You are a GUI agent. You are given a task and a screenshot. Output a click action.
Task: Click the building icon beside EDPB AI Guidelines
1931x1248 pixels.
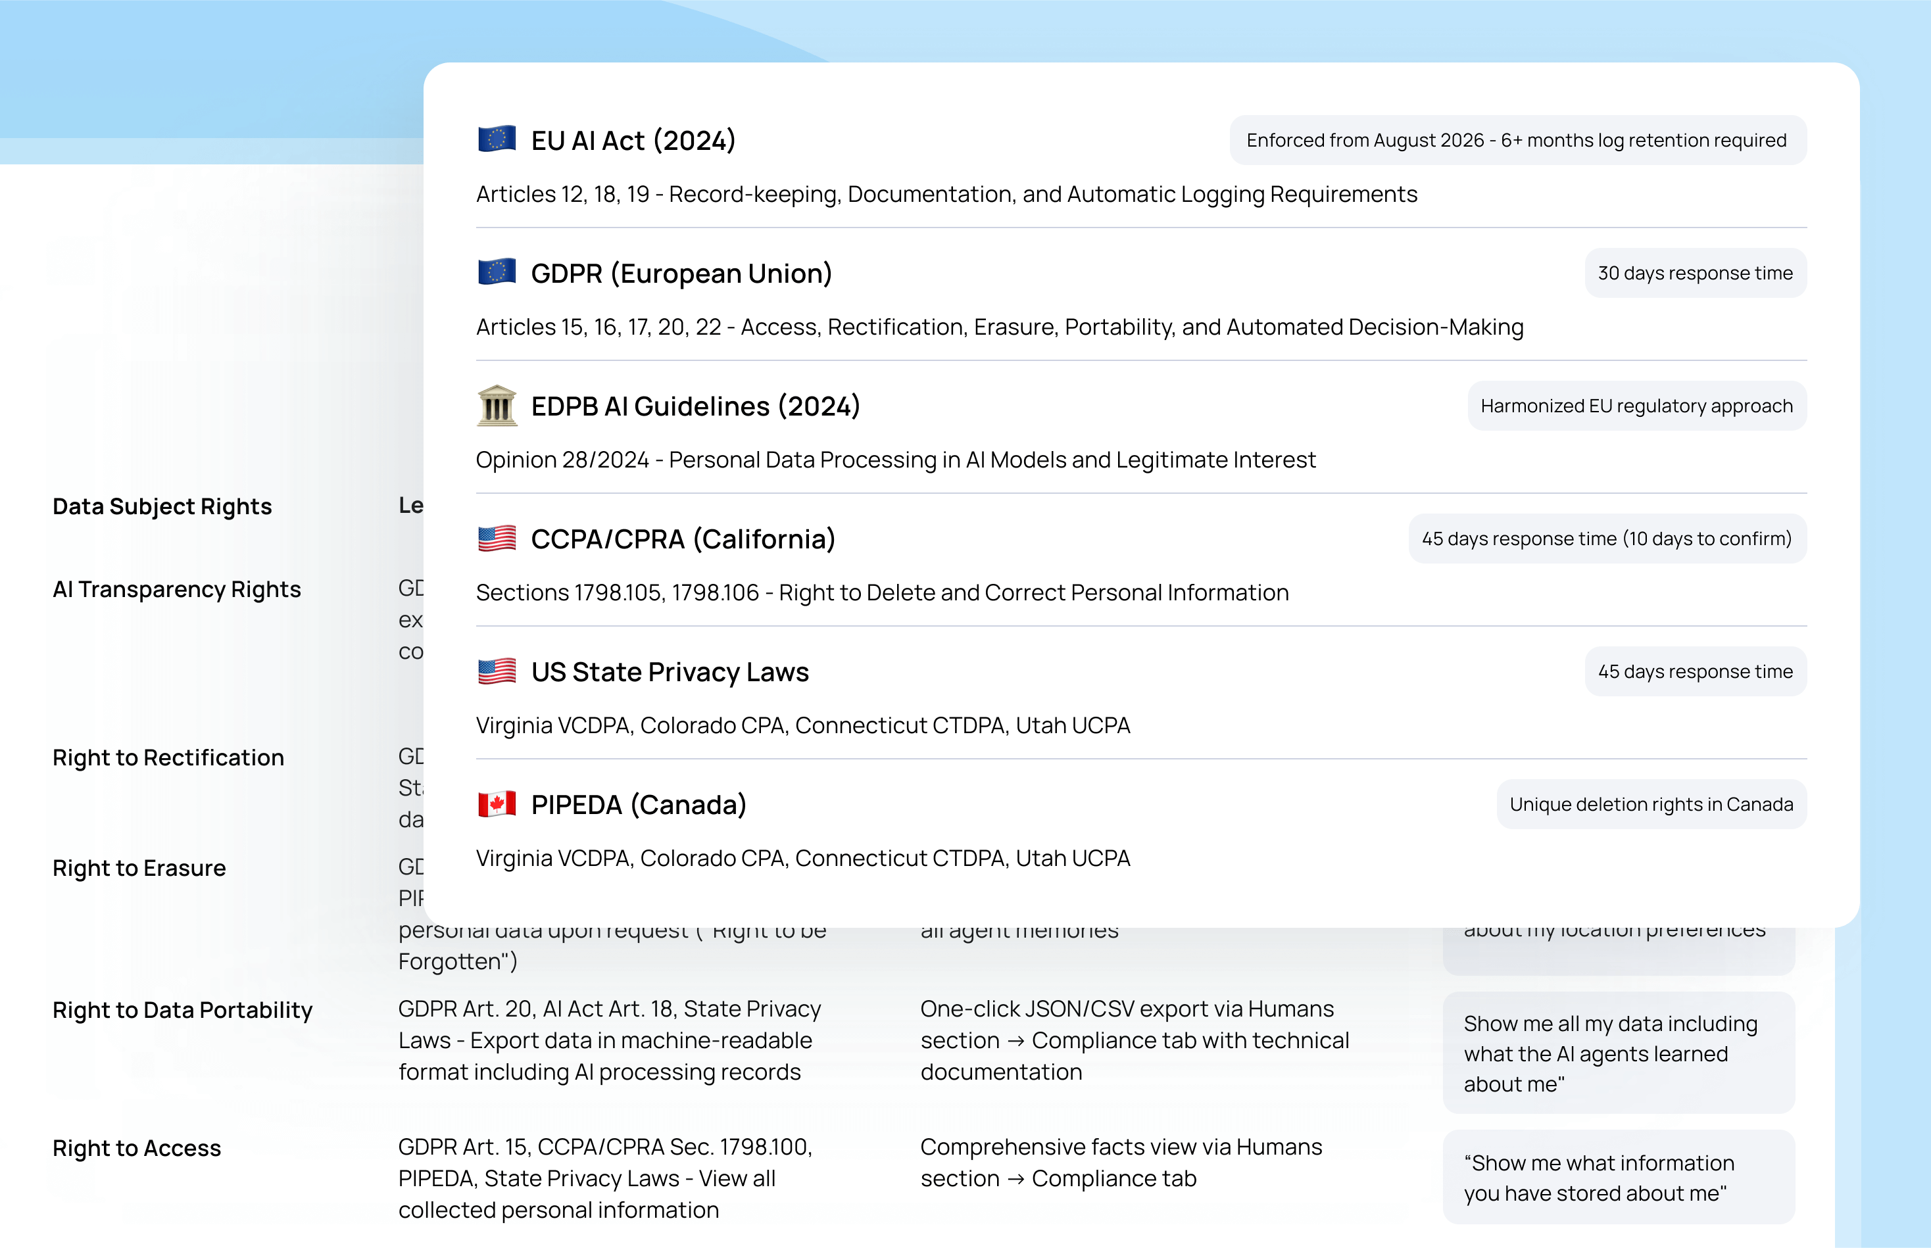click(497, 405)
